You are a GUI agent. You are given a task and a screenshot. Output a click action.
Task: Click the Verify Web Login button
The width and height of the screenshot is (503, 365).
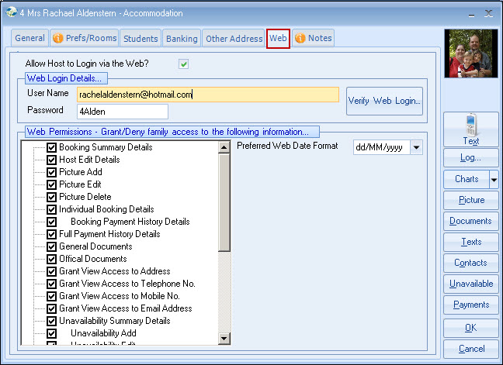point(384,102)
